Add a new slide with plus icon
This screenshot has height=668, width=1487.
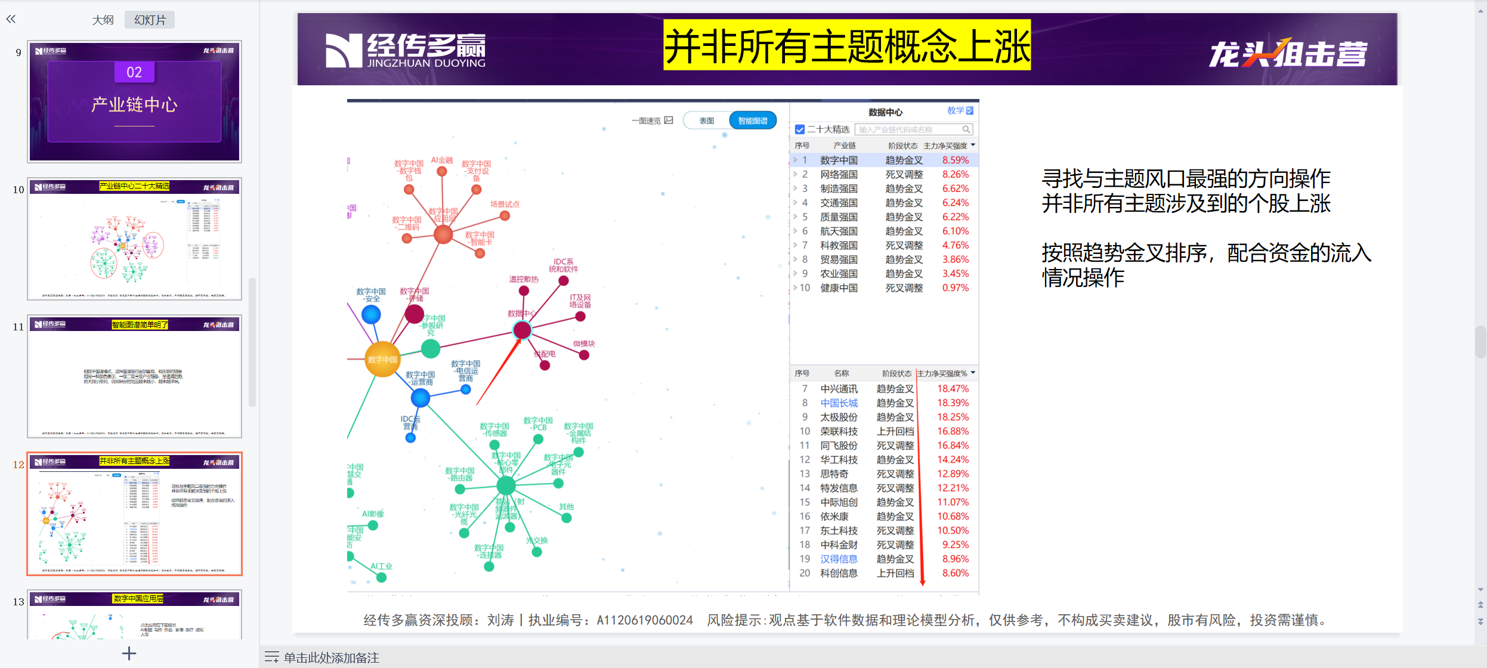coord(129,654)
